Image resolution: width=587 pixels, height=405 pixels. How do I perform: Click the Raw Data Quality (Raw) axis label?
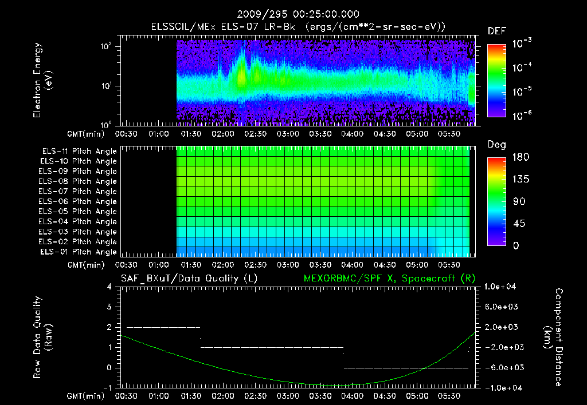click(x=42, y=337)
